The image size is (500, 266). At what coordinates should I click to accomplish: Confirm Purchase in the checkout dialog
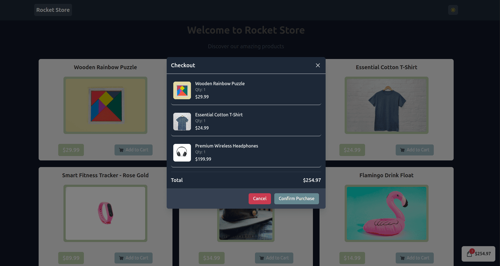[x=297, y=199]
